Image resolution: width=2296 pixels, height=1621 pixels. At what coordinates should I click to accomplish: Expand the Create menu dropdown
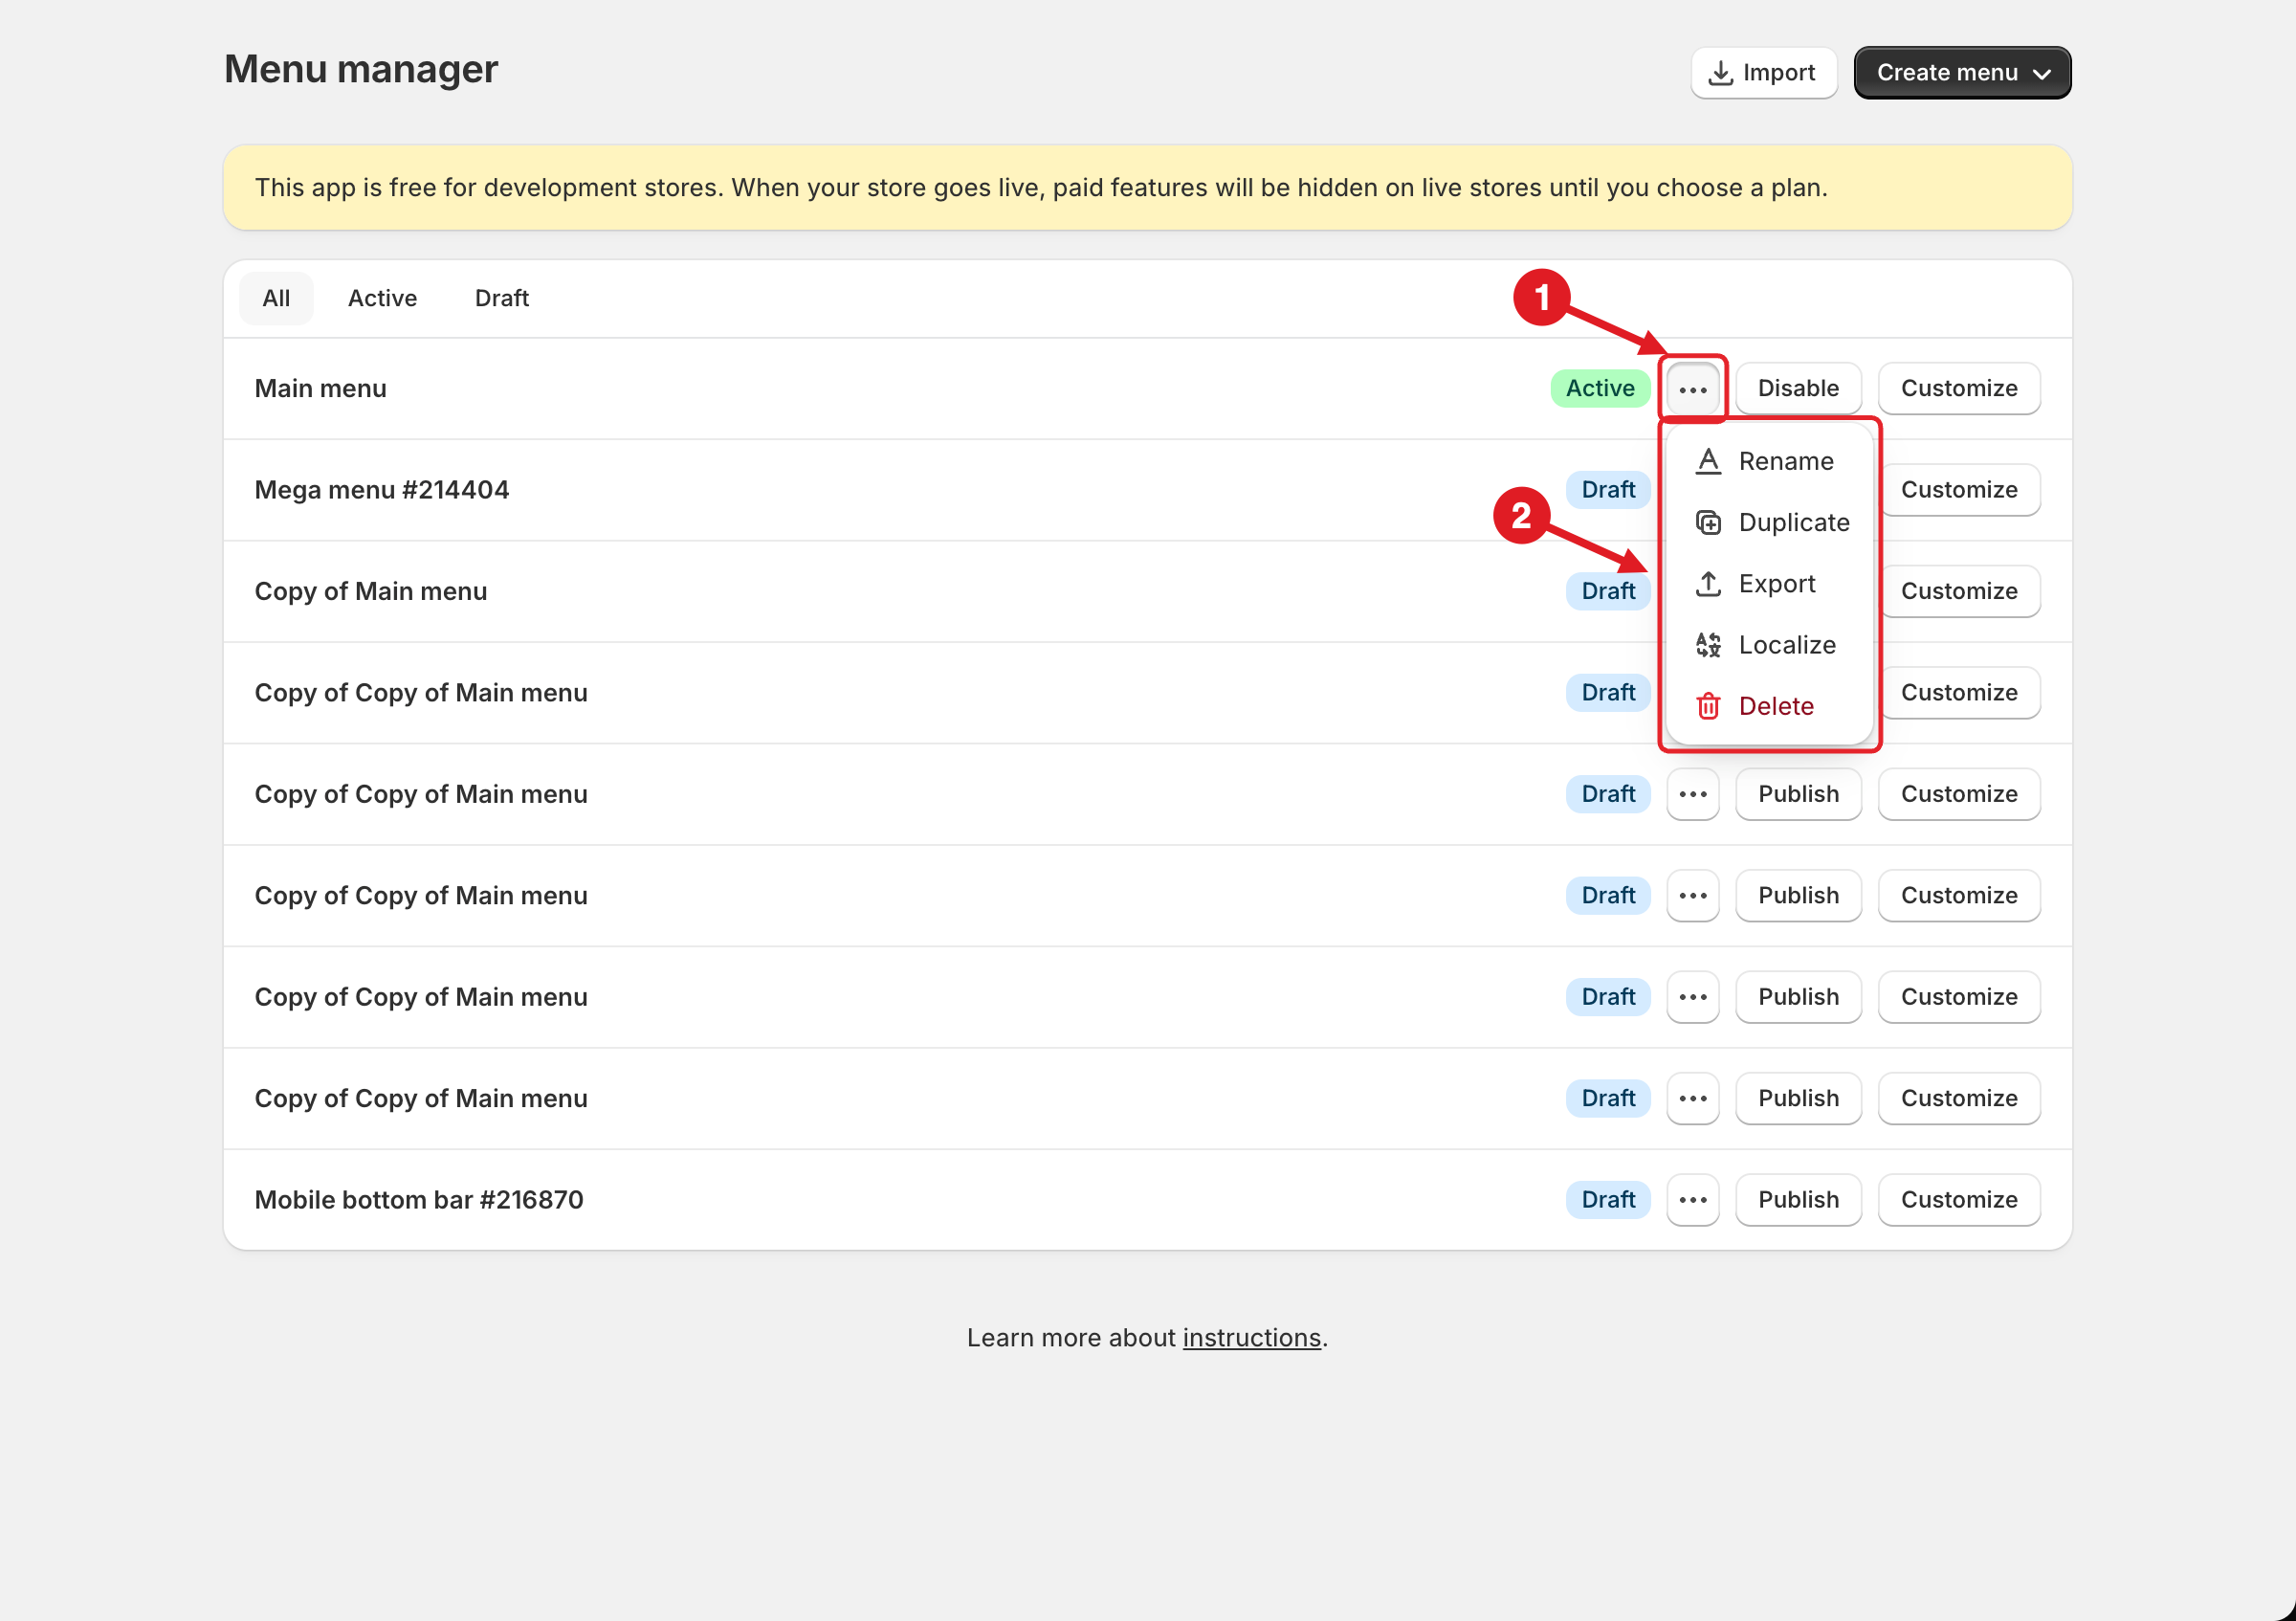tap(1962, 73)
